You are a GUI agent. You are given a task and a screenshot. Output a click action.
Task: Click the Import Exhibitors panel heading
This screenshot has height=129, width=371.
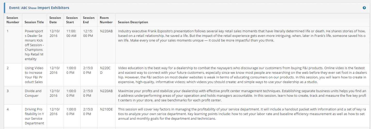click(53, 8)
